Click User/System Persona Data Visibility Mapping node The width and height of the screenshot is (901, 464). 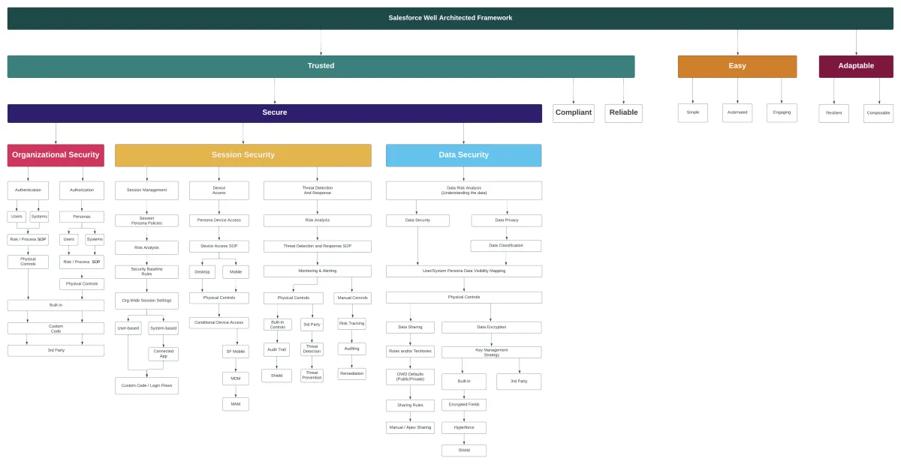pyautogui.click(x=463, y=271)
